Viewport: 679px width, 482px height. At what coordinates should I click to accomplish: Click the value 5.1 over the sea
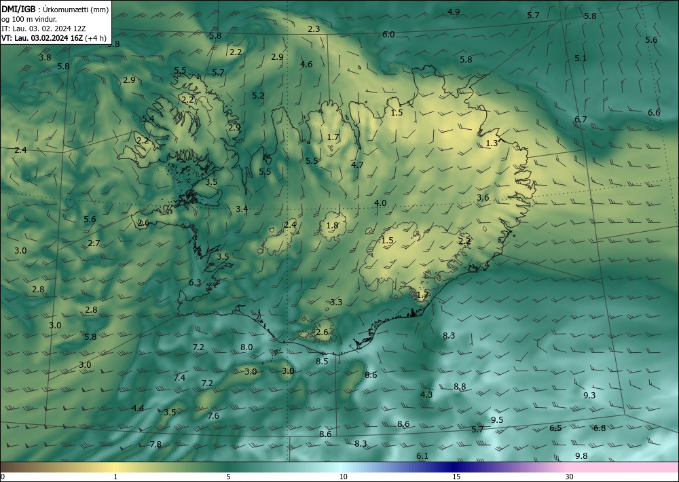[581, 58]
